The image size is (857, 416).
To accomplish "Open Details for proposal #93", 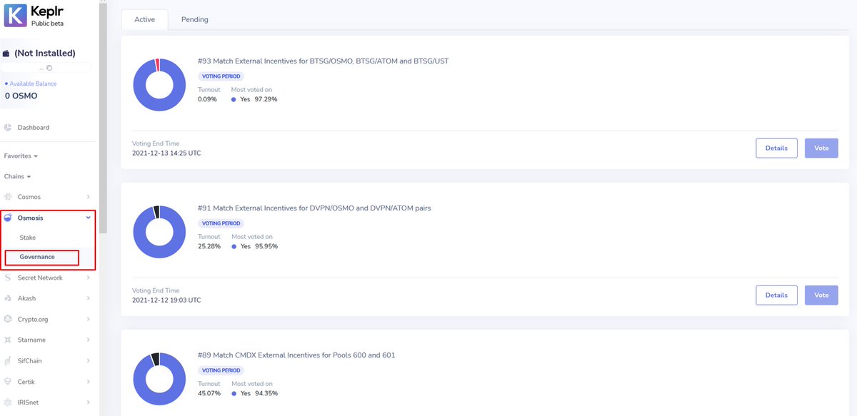I will tap(776, 148).
